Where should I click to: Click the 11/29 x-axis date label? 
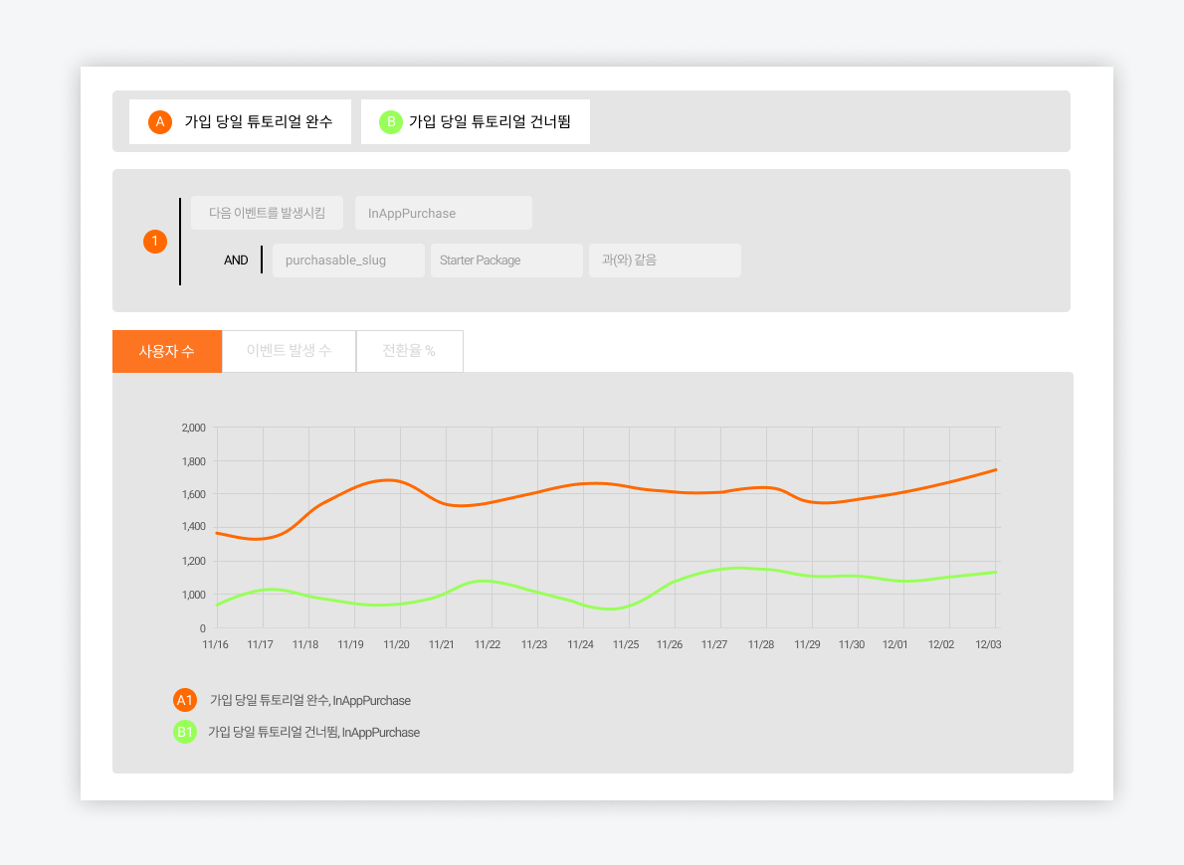tap(807, 644)
